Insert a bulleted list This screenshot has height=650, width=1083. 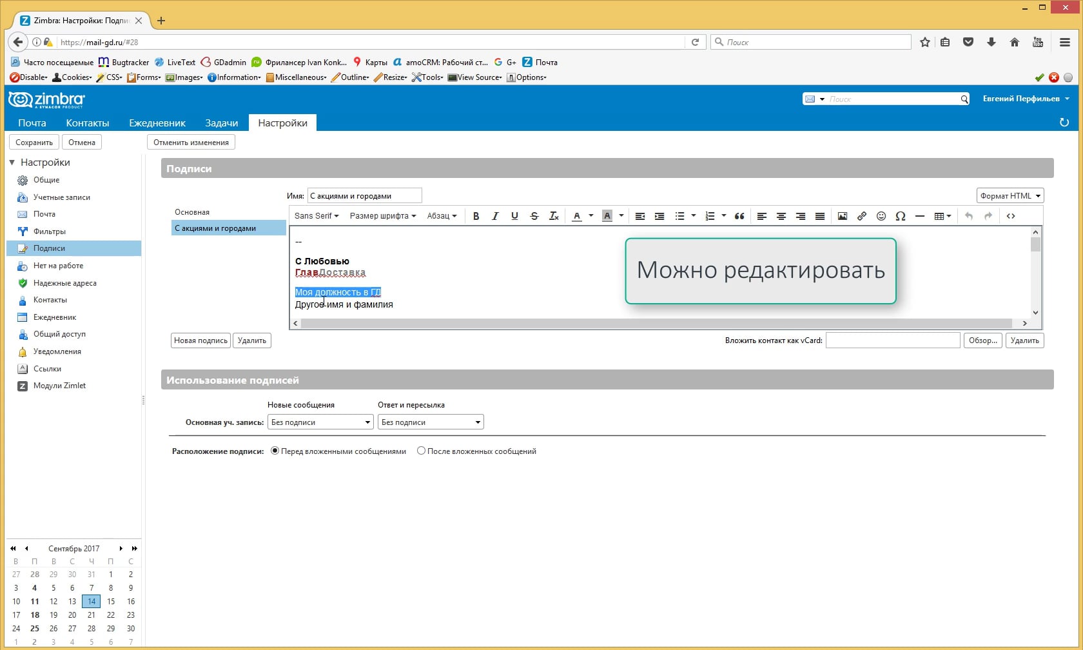[679, 216]
